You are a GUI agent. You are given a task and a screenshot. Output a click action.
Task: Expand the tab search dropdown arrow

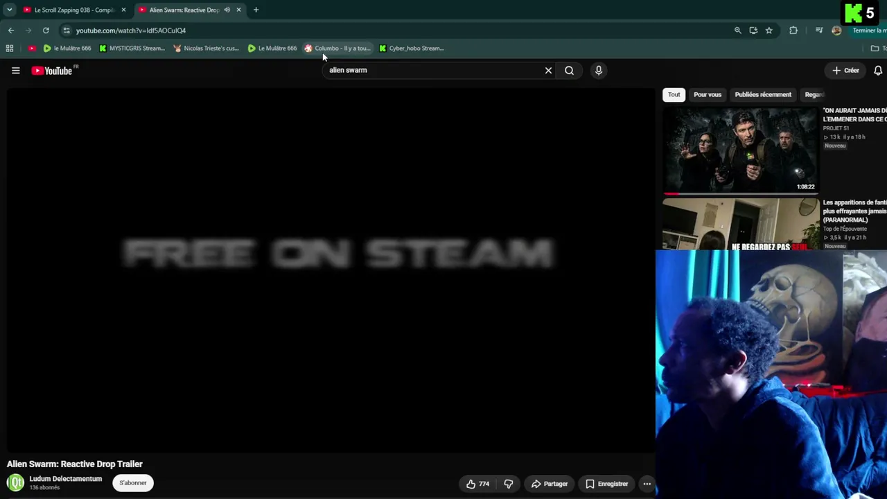point(10,10)
